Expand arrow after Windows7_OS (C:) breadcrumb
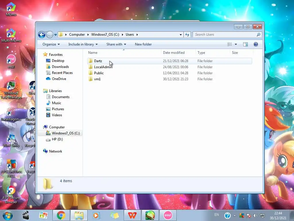This screenshot has width=294, height=221. 122,35
